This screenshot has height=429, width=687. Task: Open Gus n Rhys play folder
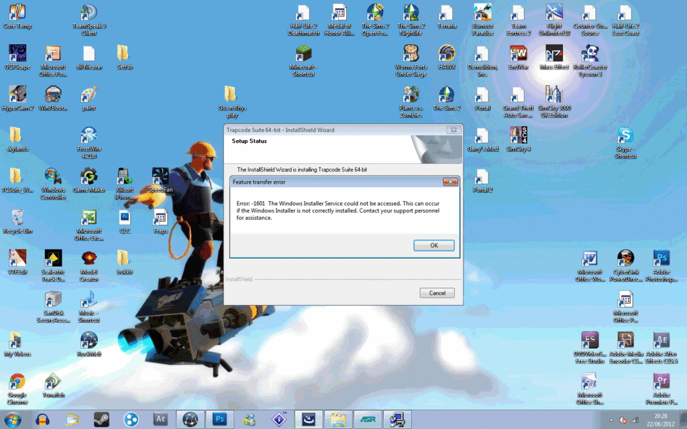pyautogui.click(x=231, y=102)
